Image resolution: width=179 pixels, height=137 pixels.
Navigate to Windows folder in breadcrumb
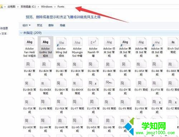point(47,6)
